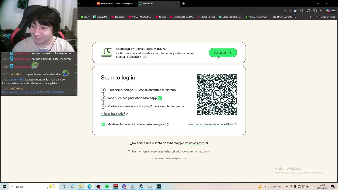Open Task View from the taskbar
The width and height of the screenshot is (338, 190).
(63, 187)
